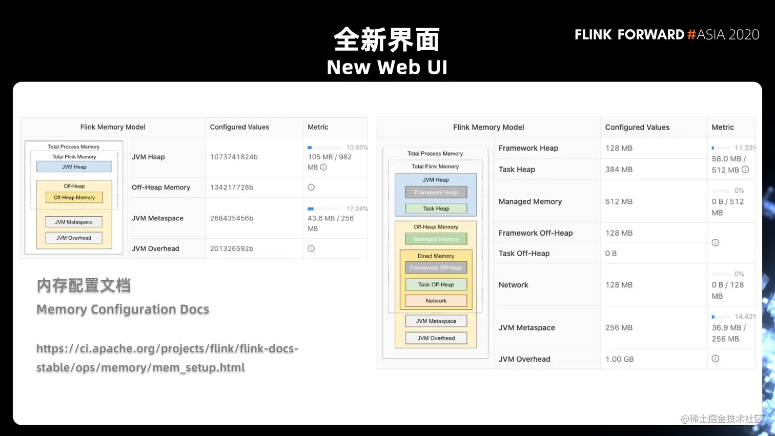
Task: Click the Network row label in the table
Action: 513,285
